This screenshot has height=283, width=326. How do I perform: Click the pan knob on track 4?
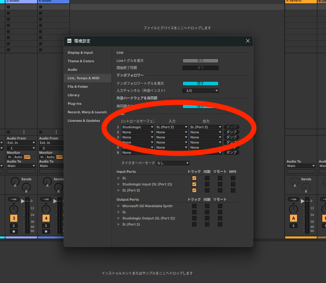coord(46,208)
